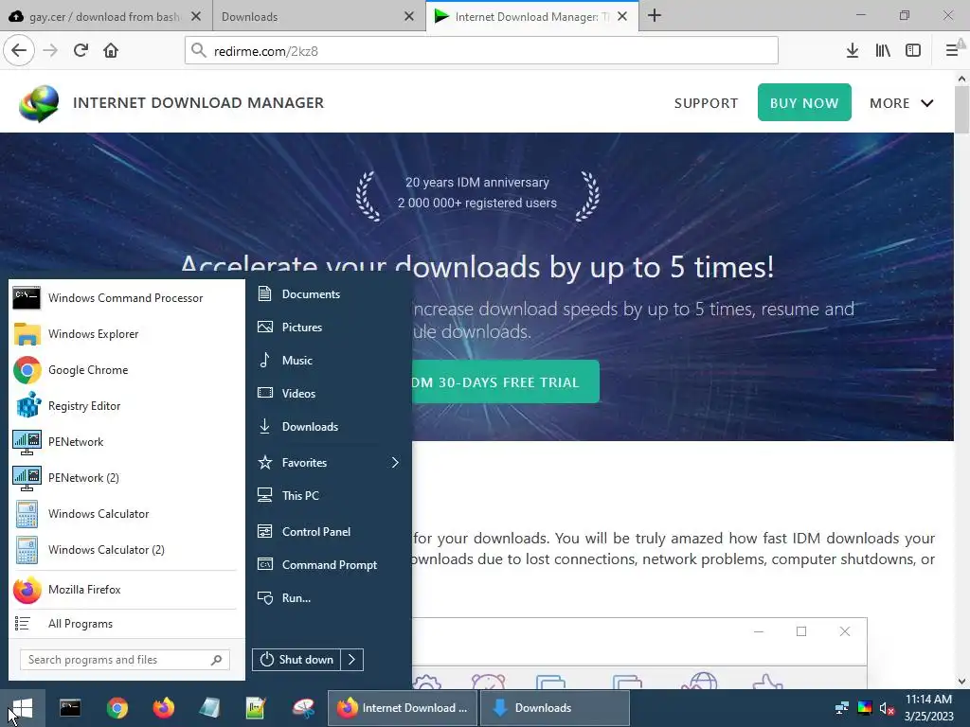Image resolution: width=970 pixels, height=727 pixels.
Task: Toggle muted volume tray icon
Action: click(887, 708)
